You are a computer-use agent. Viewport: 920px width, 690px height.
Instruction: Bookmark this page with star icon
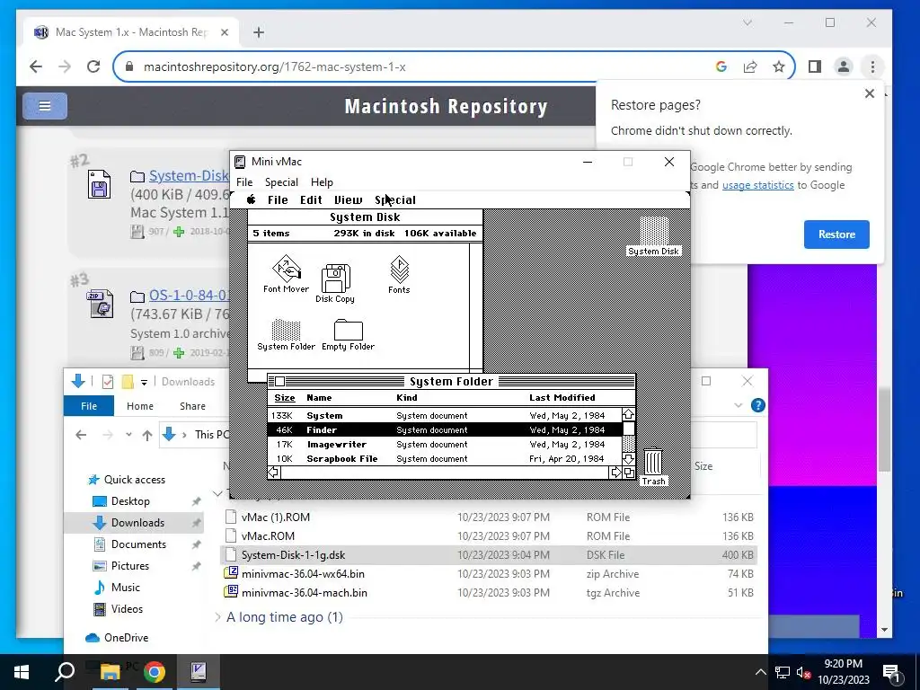779,66
